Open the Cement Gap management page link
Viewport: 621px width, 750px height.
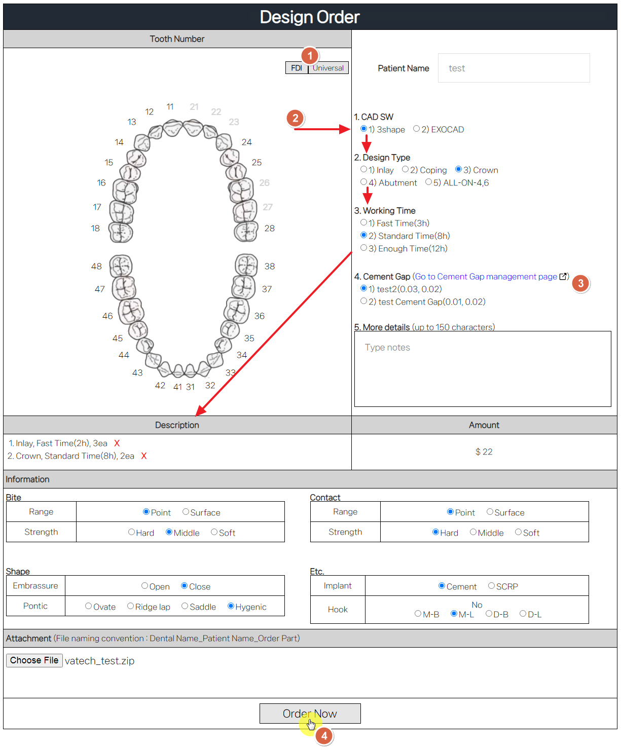pyautogui.click(x=486, y=277)
